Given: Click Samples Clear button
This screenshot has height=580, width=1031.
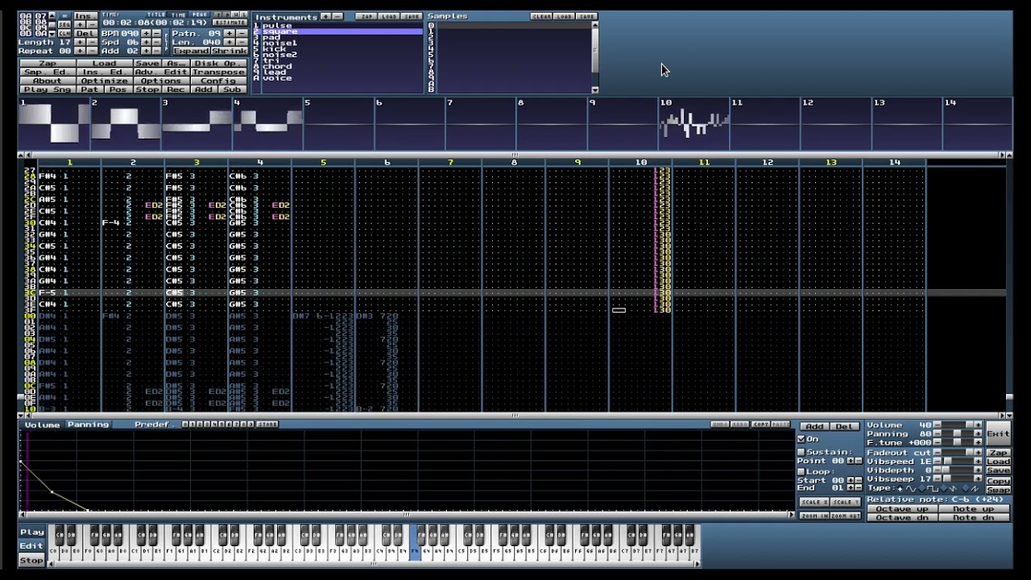Looking at the screenshot, I should pos(540,16).
